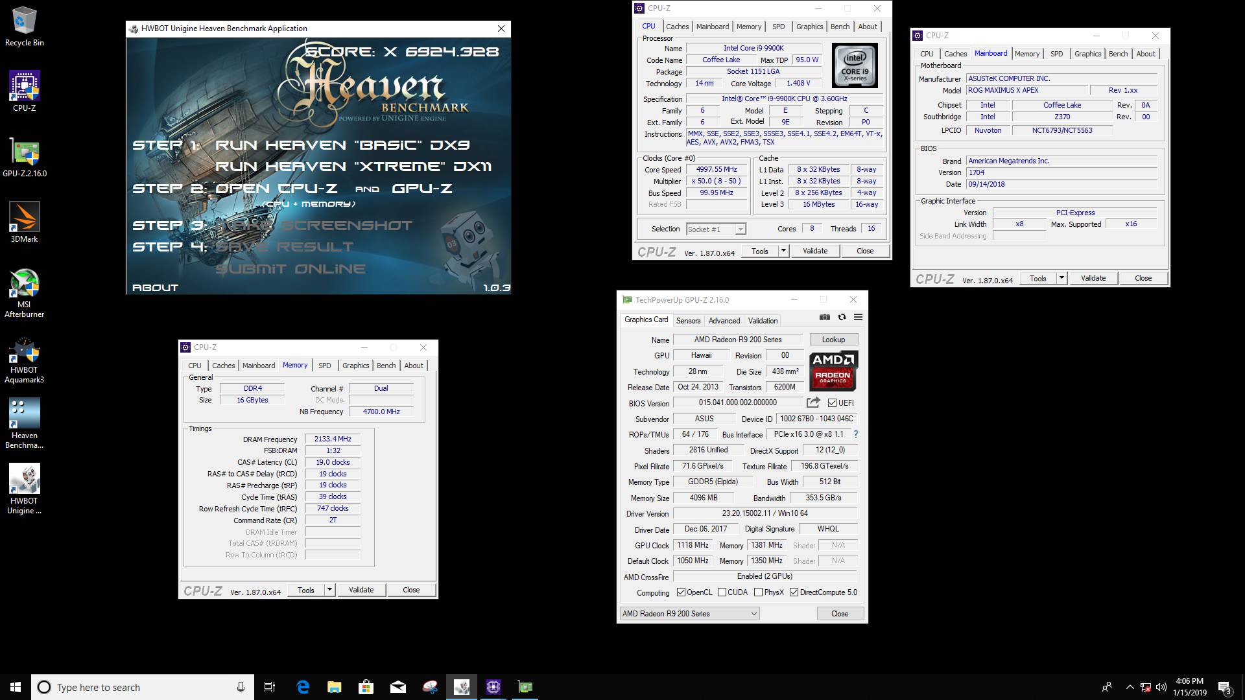Viewport: 1245px width, 700px height.
Task: Click the Close button in GPU-Z
Action: tap(839, 614)
